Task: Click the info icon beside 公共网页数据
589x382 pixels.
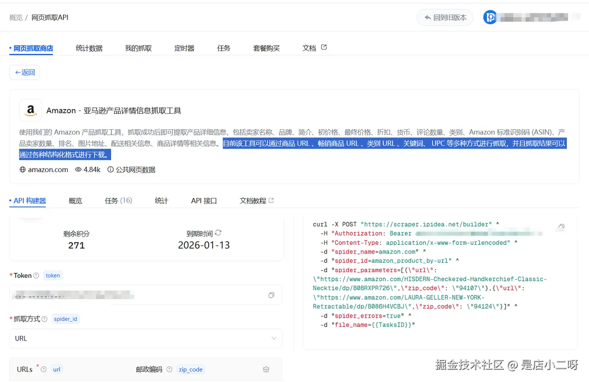Action: point(110,170)
